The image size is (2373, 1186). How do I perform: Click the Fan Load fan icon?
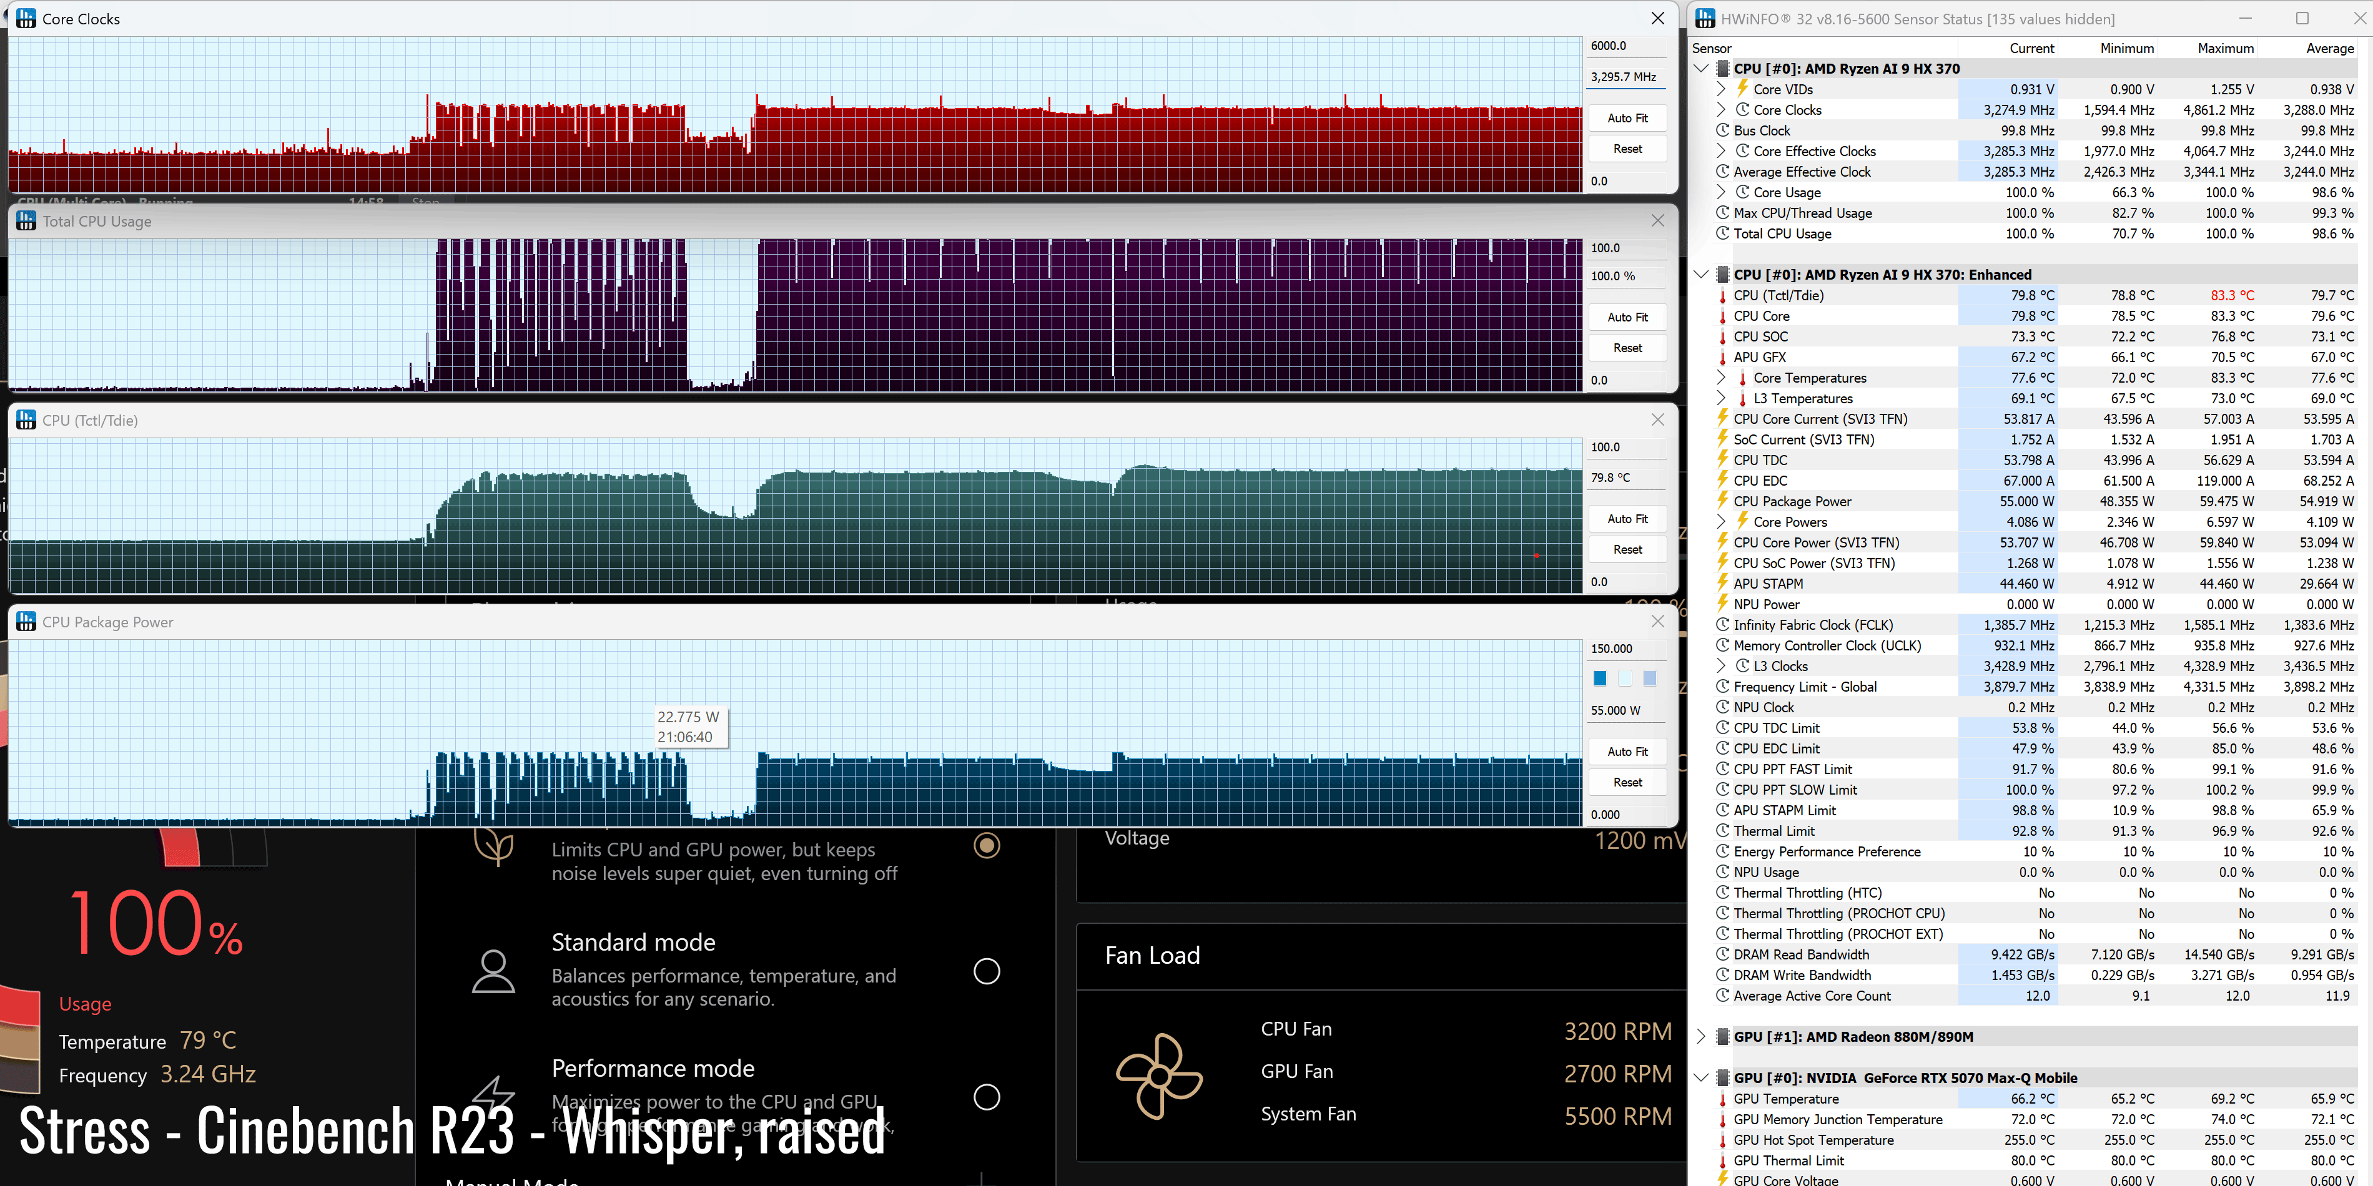click(1159, 1076)
